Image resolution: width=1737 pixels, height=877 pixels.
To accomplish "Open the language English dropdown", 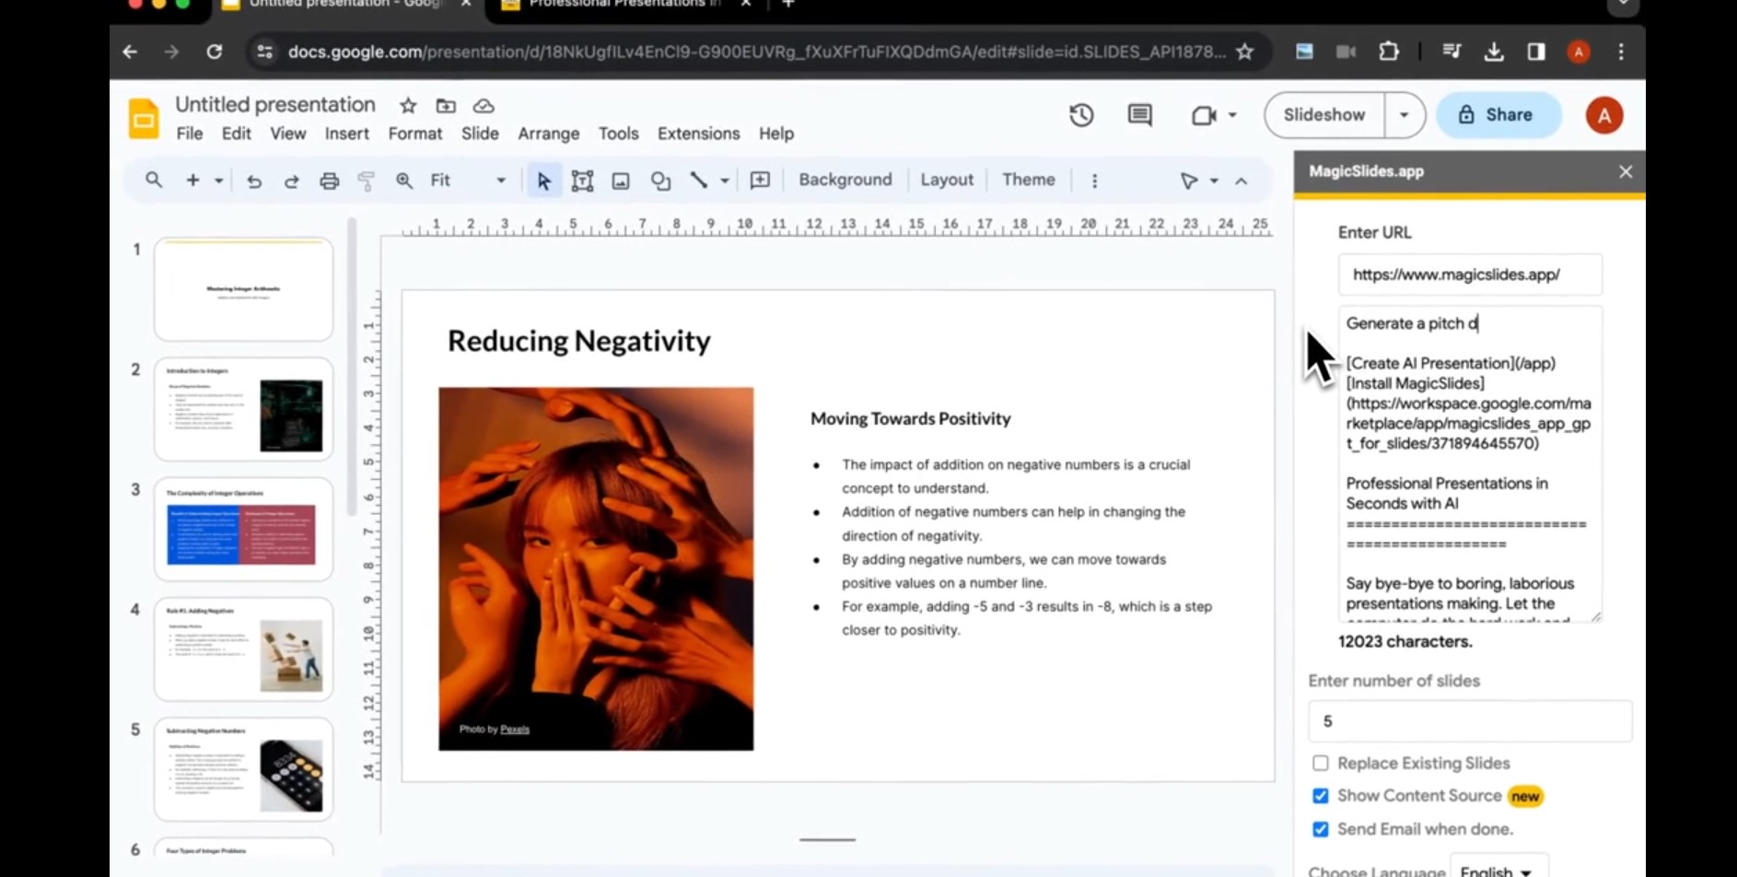I will pyautogui.click(x=1498, y=868).
